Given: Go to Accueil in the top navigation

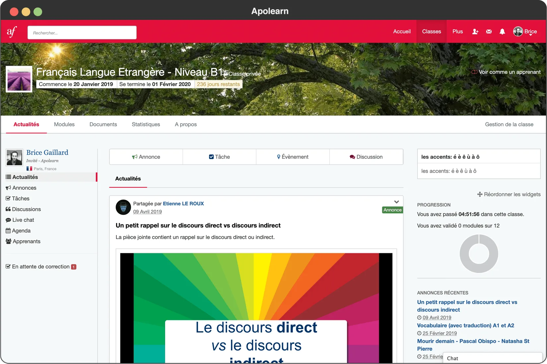Looking at the screenshot, I should pyautogui.click(x=402, y=31).
